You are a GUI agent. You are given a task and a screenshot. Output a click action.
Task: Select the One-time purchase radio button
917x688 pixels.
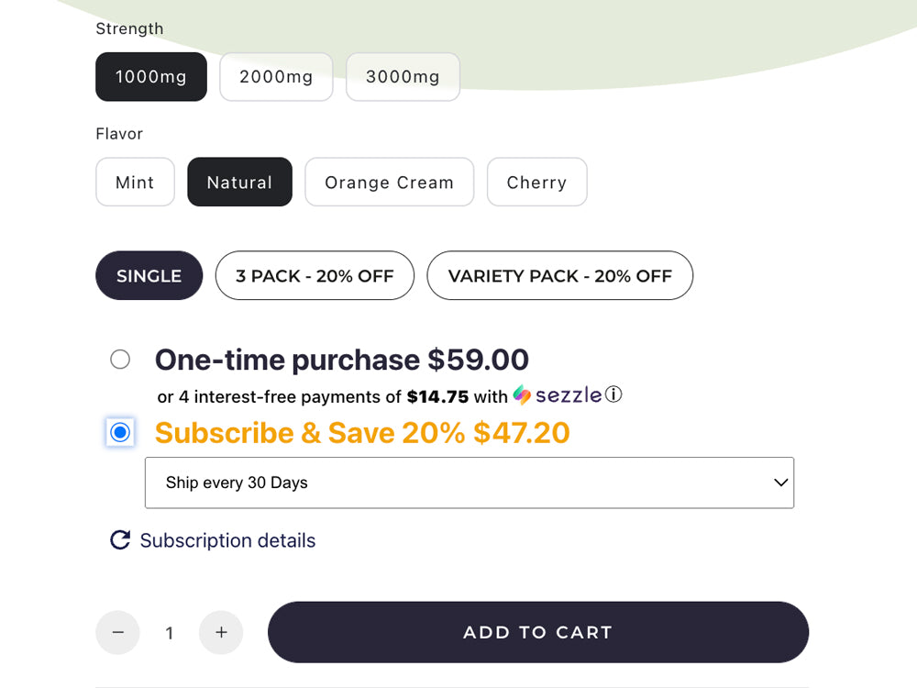(120, 360)
